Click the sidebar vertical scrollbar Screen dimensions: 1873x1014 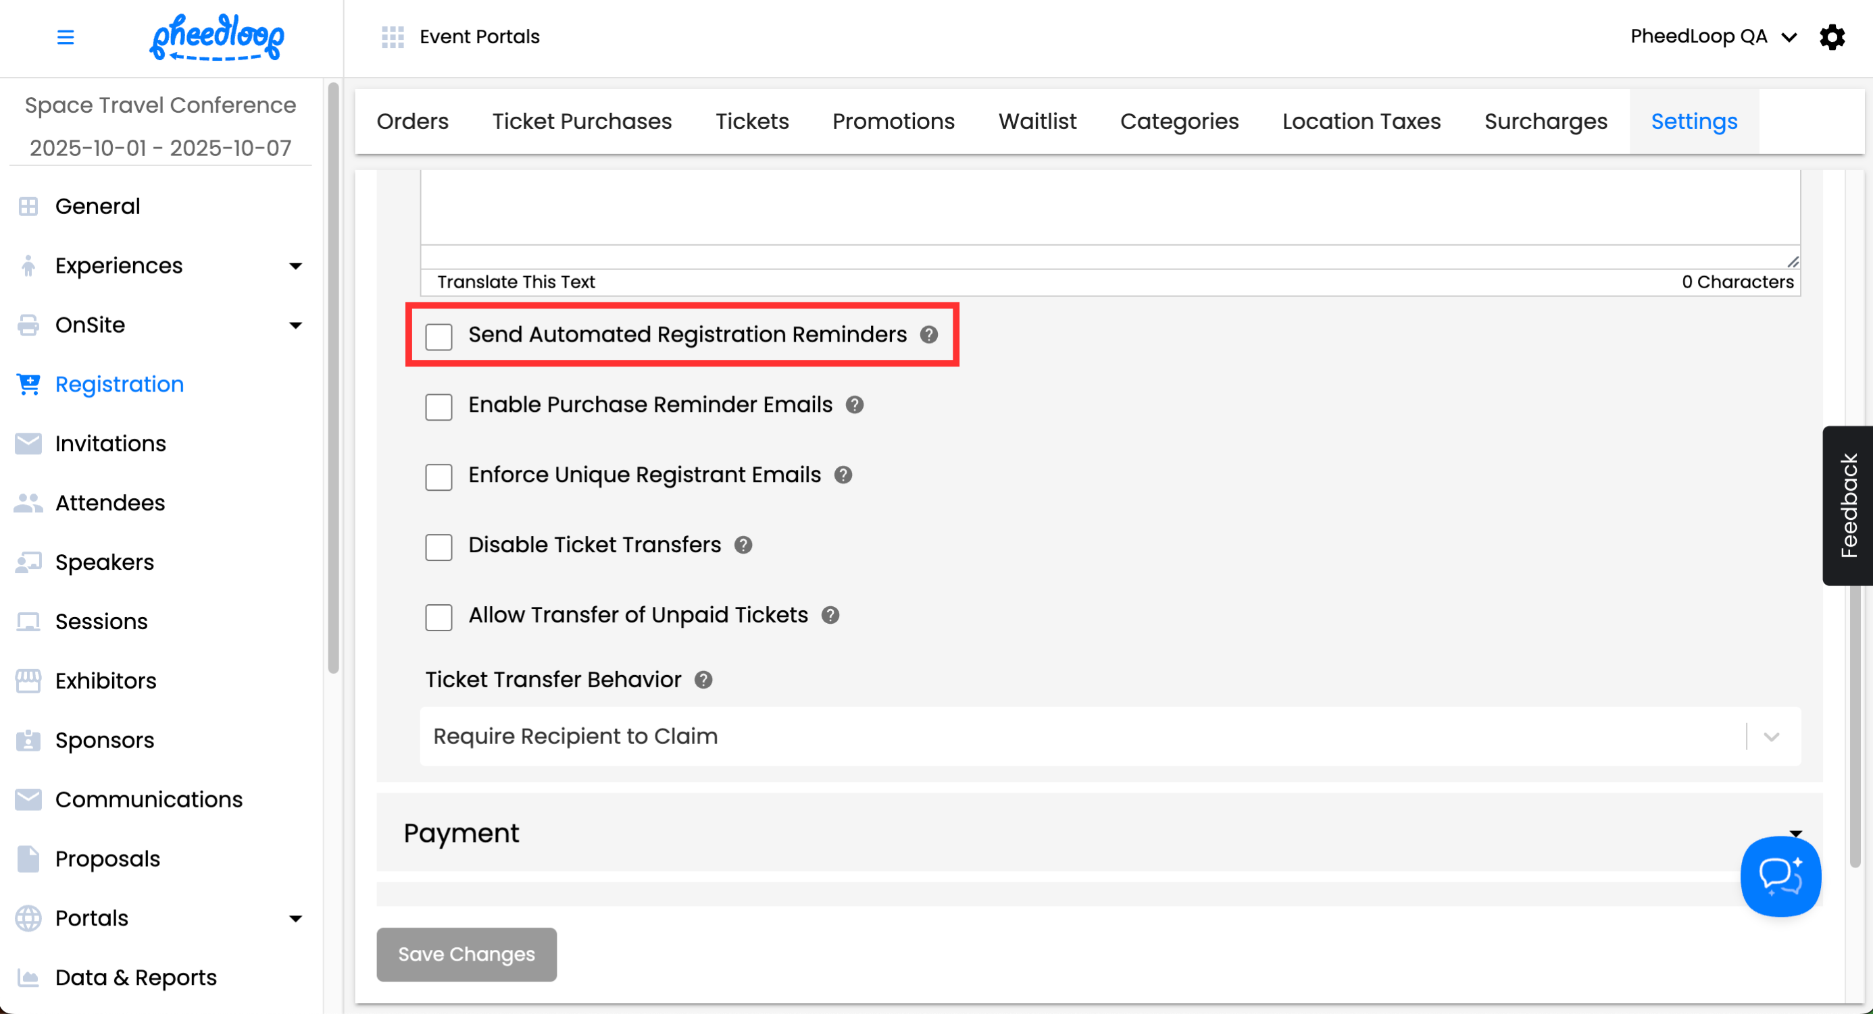tap(333, 377)
